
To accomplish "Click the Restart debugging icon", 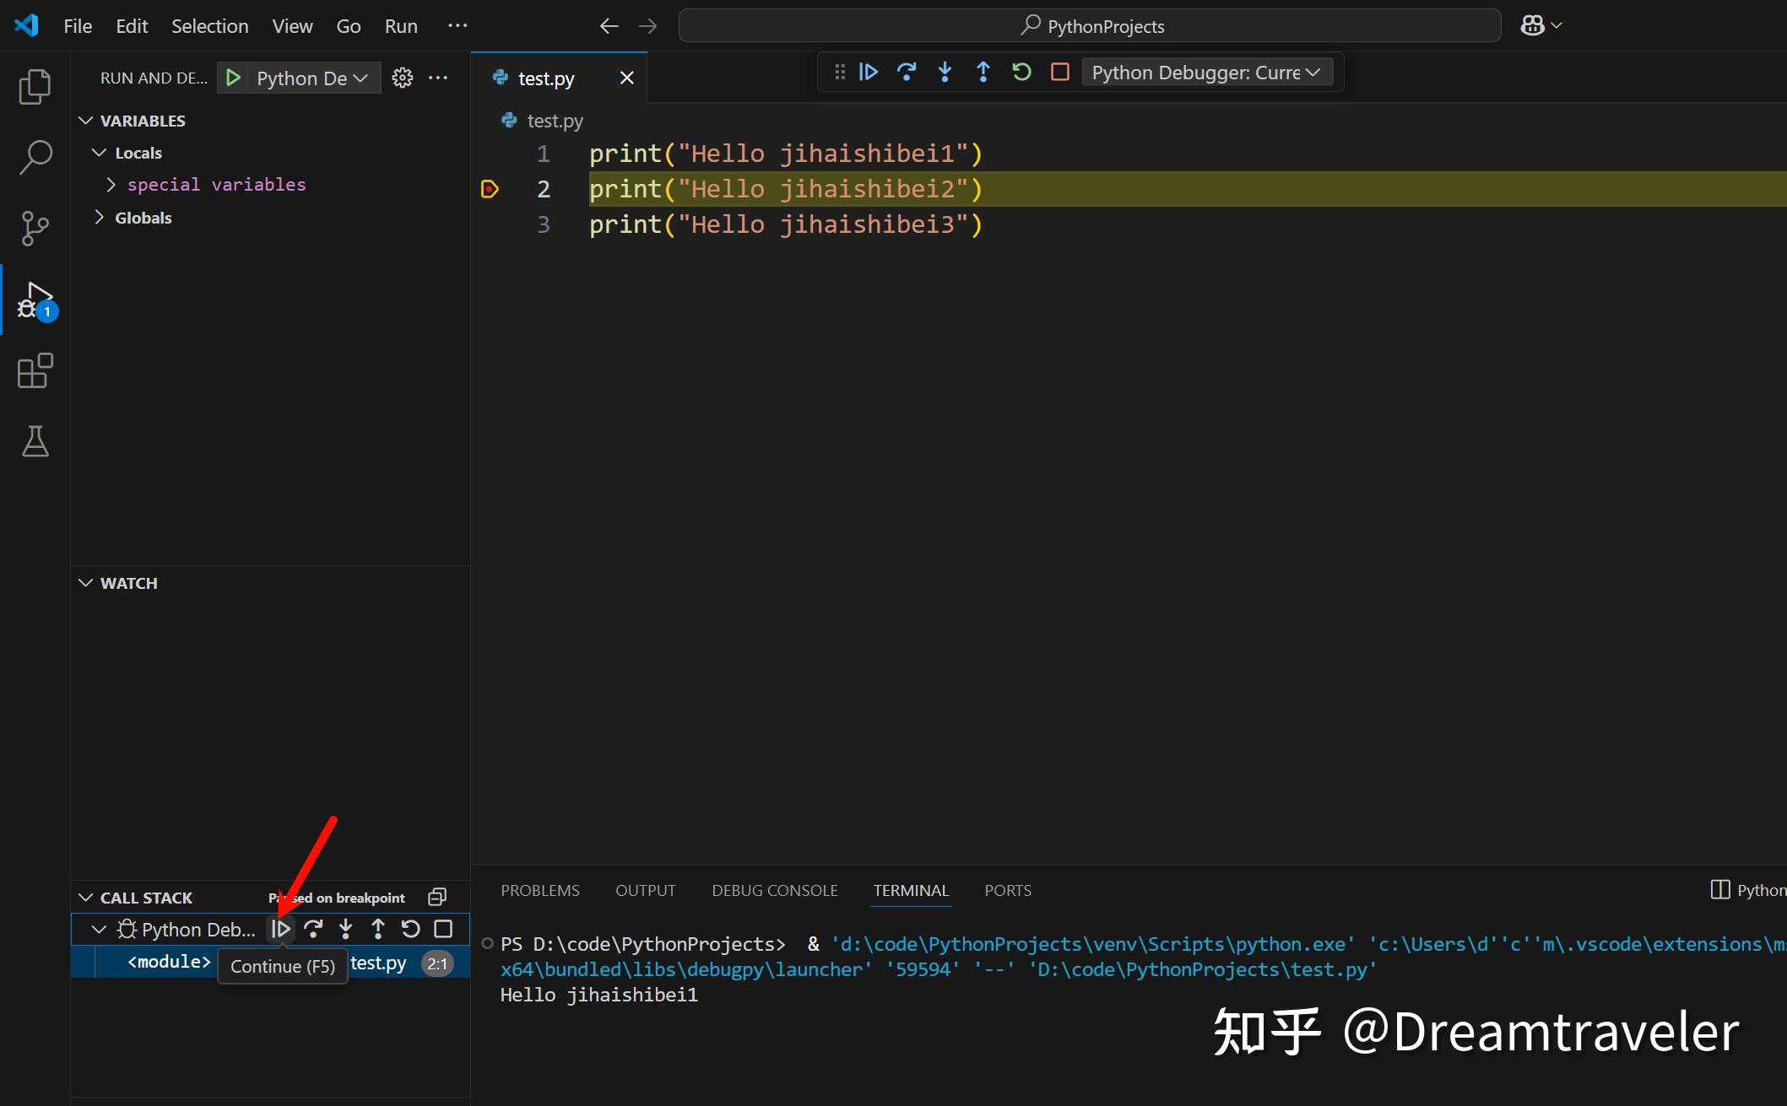I will coord(1021,72).
